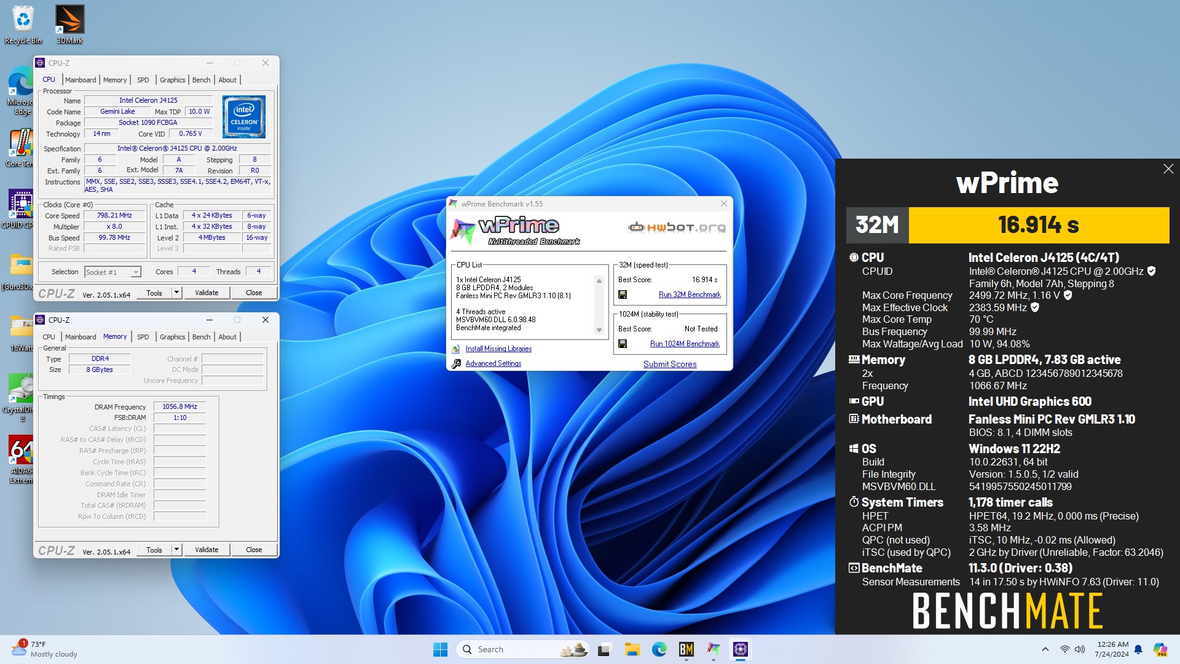Click the save icon for 32M score
Image resolution: width=1180 pixels, height=664 pixels.
point(623,294)
